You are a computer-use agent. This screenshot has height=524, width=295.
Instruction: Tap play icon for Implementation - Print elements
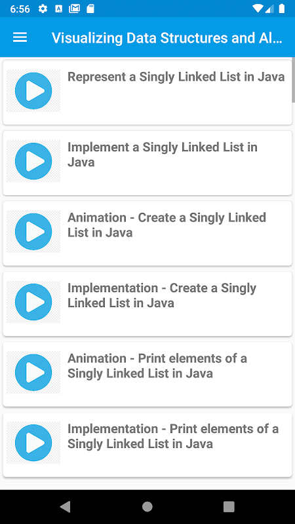tap(33, 443)
